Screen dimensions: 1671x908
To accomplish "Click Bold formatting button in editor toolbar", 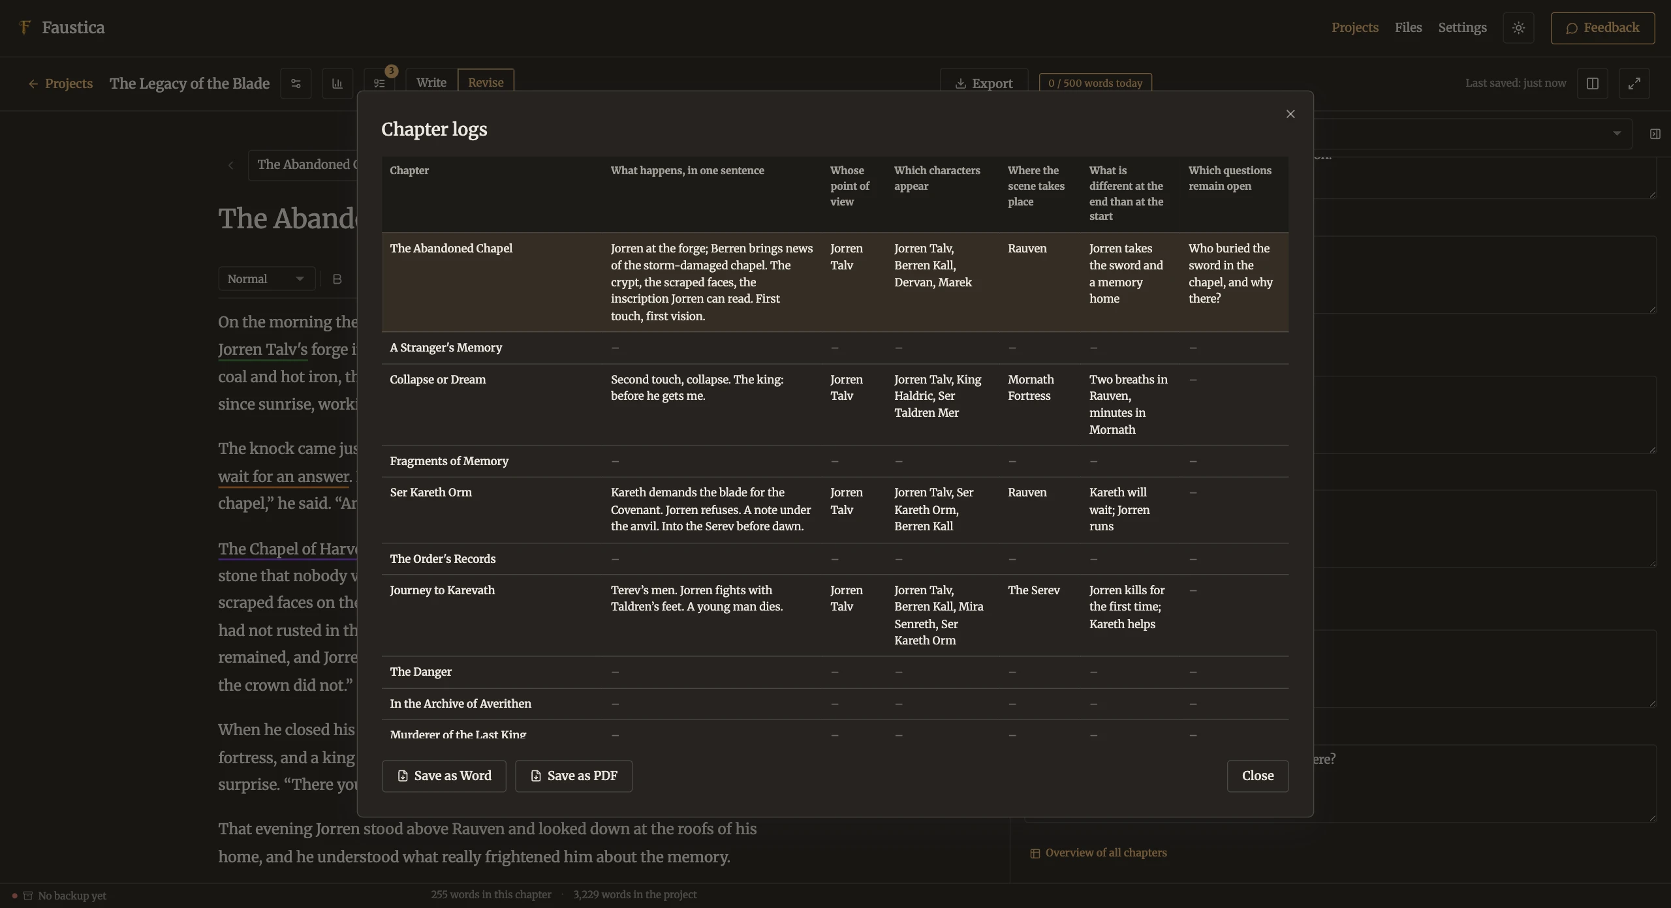I will [337, 279].
